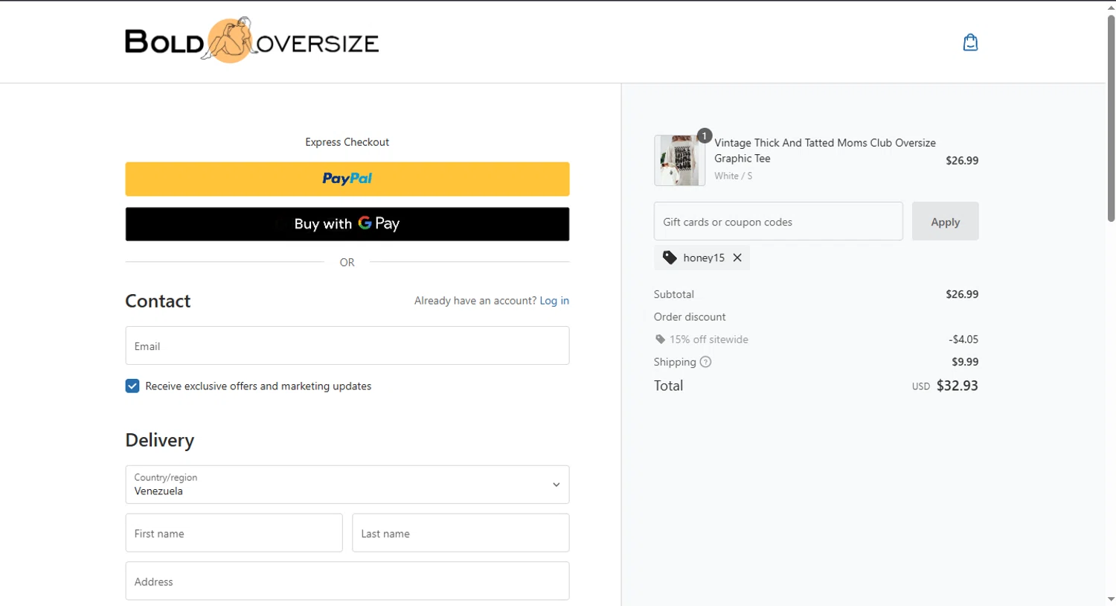
Task: Click the product title Vintage Thick And Tatted
Action: click(825, 150)
